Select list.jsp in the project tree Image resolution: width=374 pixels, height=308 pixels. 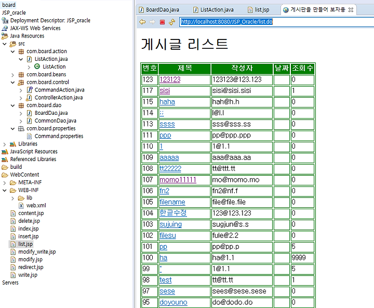[25, 244]
